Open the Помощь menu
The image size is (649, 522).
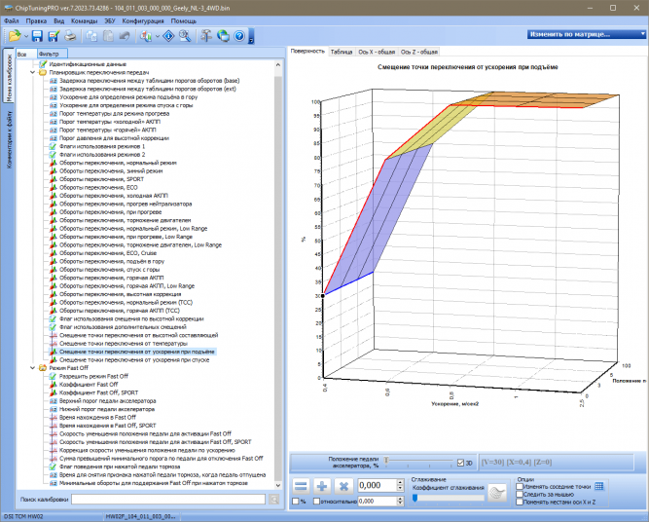click(183, 20)
